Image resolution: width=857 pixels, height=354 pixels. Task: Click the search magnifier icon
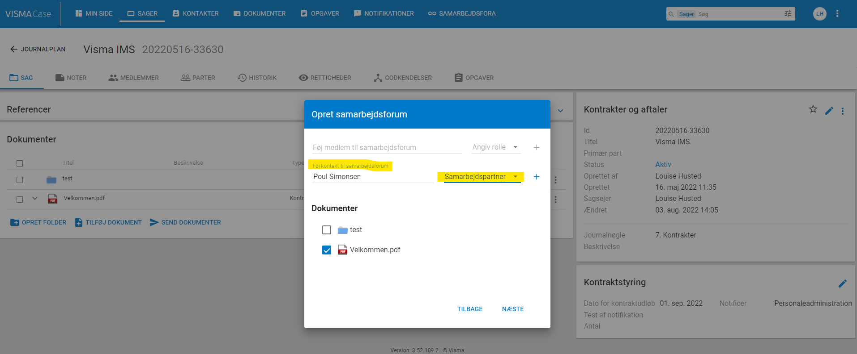pyautogui.click(x=671, y=14)
